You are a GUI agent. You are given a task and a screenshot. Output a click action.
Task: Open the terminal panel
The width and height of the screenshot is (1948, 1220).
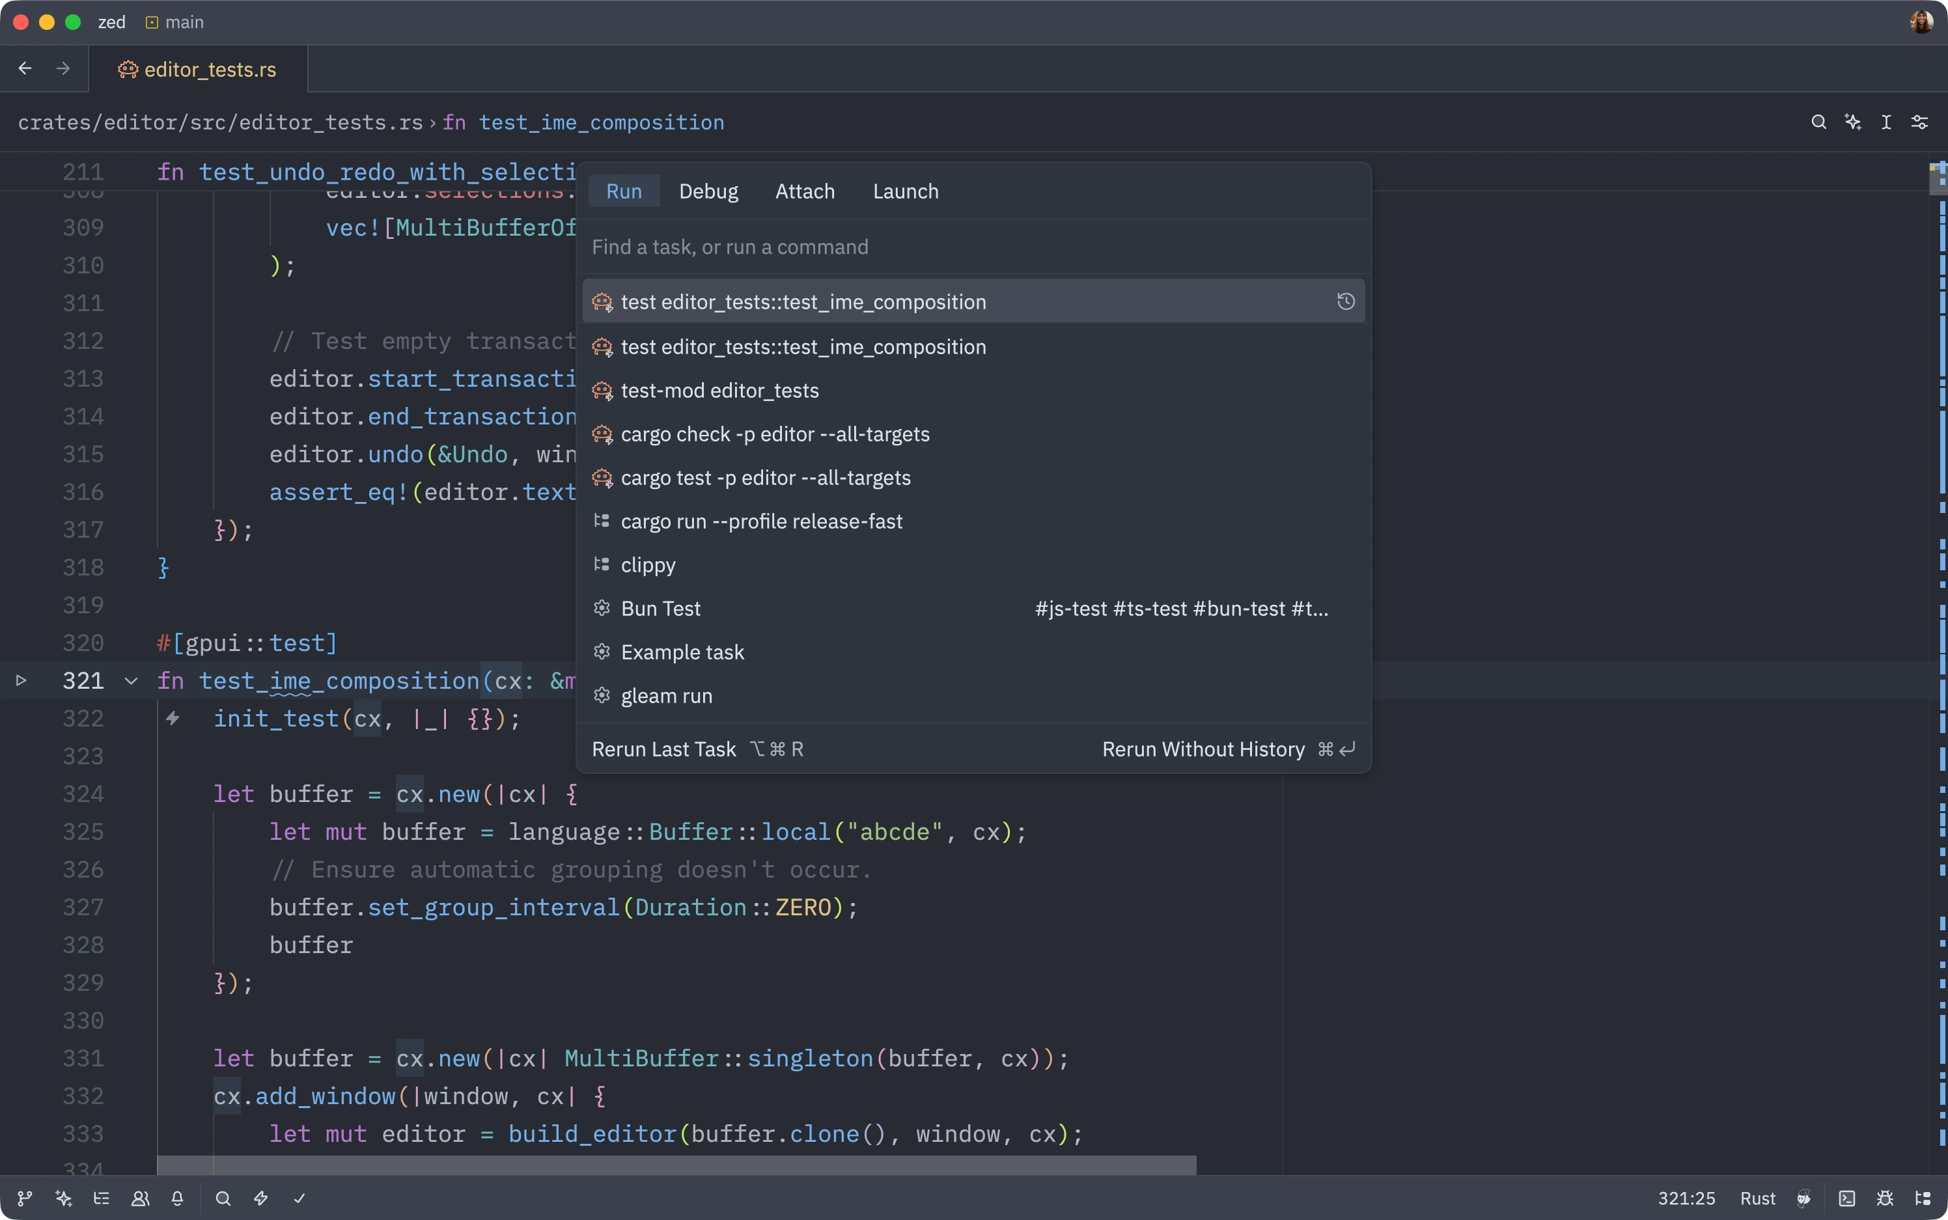(1848, 1199)
